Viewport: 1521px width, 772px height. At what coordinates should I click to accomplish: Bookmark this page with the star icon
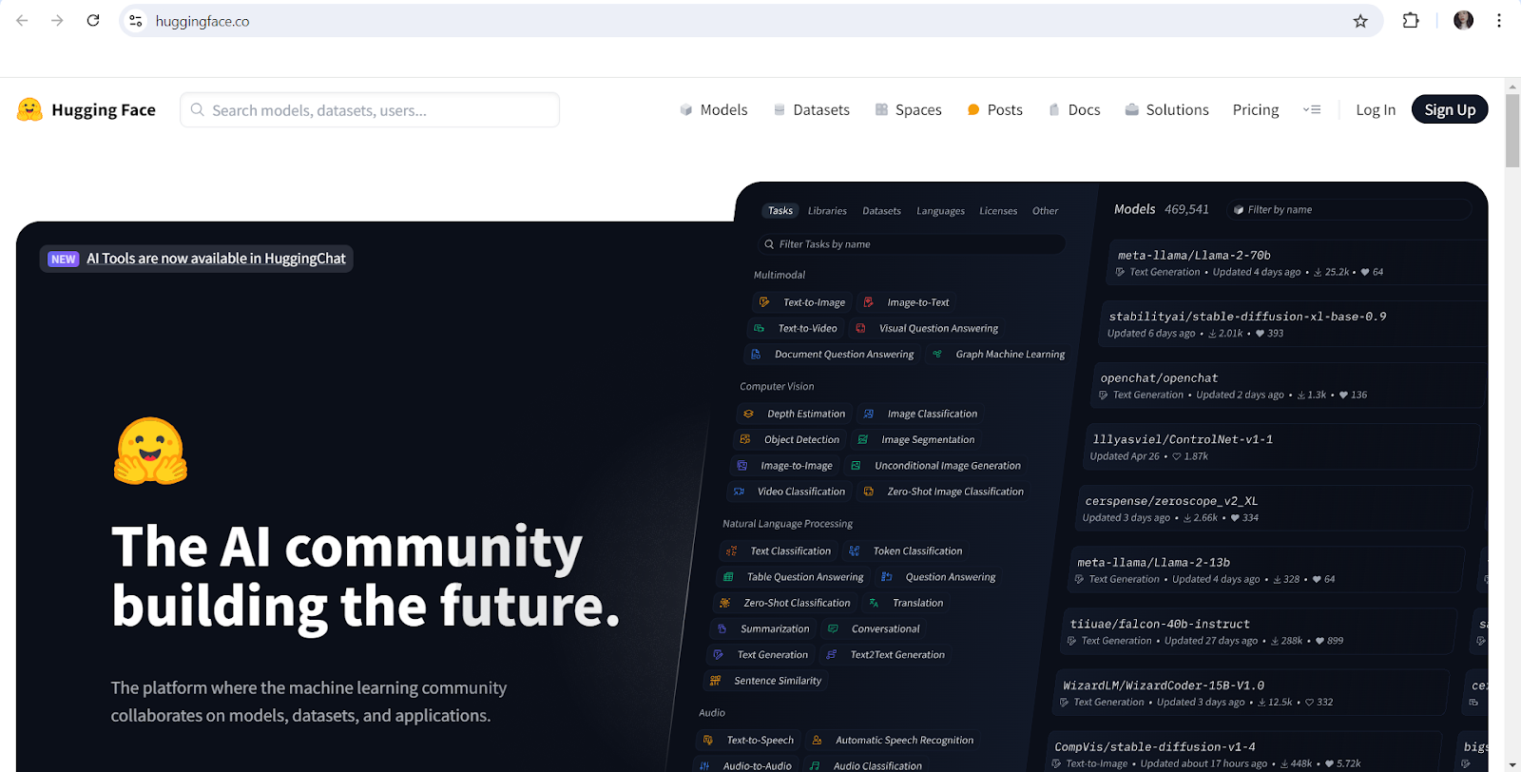pyautogui.click(x=1360, y=21)
